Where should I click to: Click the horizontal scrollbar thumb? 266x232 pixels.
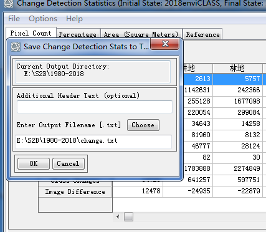[x=128, y=217]
